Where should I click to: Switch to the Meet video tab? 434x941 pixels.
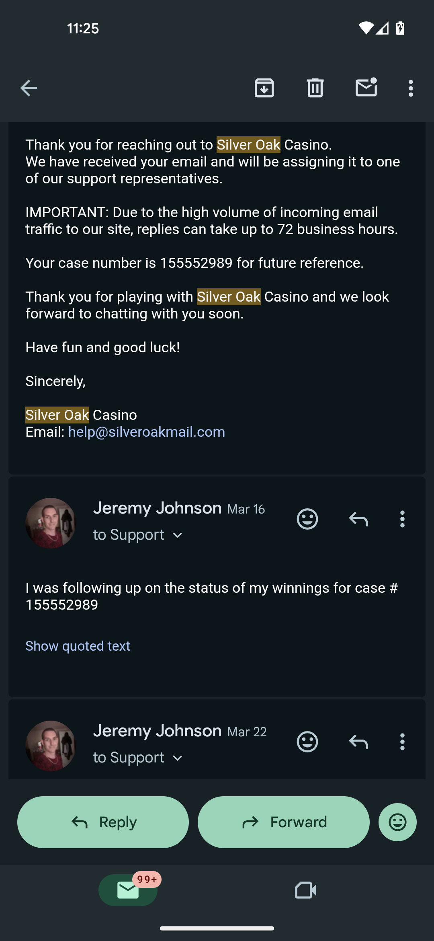305,890
